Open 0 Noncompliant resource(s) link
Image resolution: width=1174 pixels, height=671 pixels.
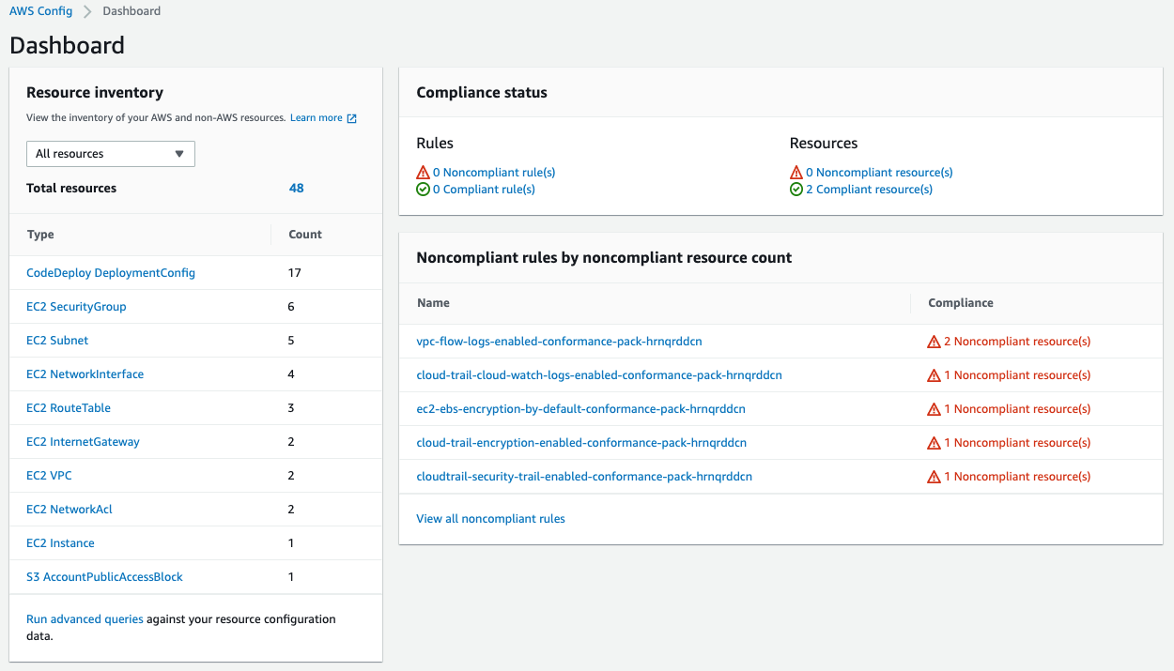pyautogui.click(x=880, y=173)
